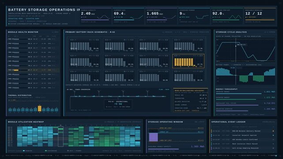Select the highlighted MOD-08 row in Module Health Monitor
The image size is (283, 159).
tap(33, 70)
